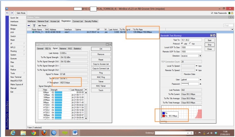Image resolution: width=235 pixels, height=137 pixels.
Task: Open the General tab in AP Client
Action: click(40, 49)
